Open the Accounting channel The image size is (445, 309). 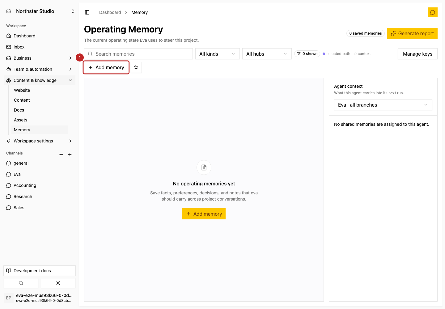40,185
